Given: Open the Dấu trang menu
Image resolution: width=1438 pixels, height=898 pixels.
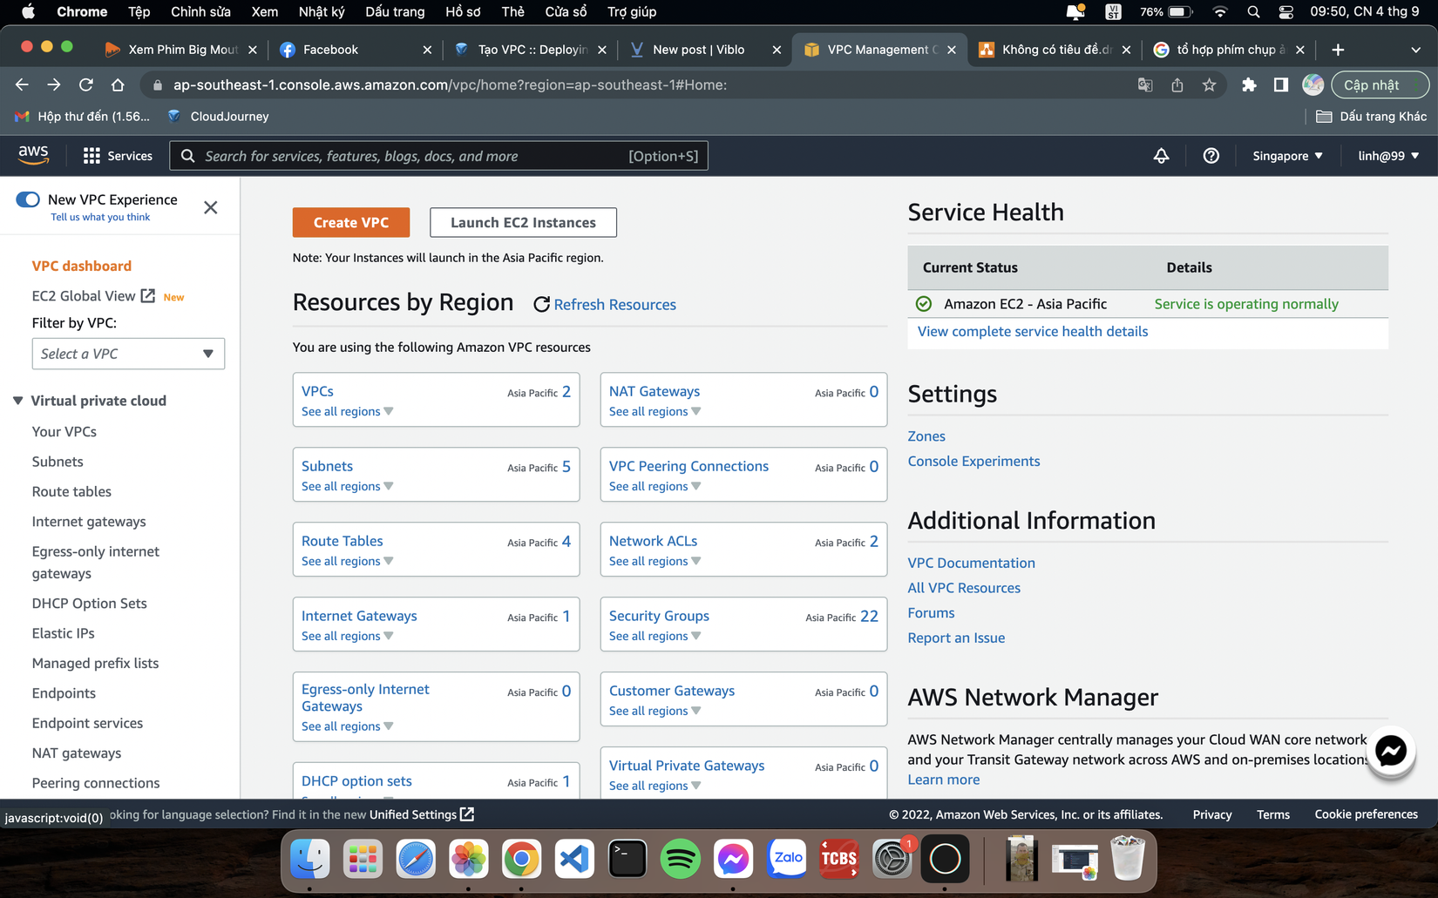Looking at the screenshot, I should (395, 11).
